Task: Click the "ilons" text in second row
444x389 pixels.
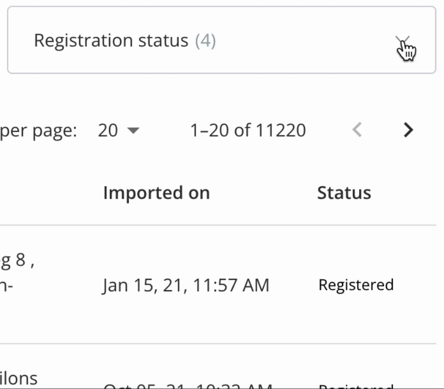Action: tap(19, 378)
